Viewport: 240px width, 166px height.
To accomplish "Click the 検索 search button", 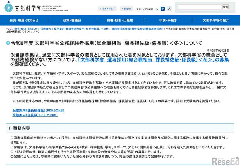I will click(225, 7).
